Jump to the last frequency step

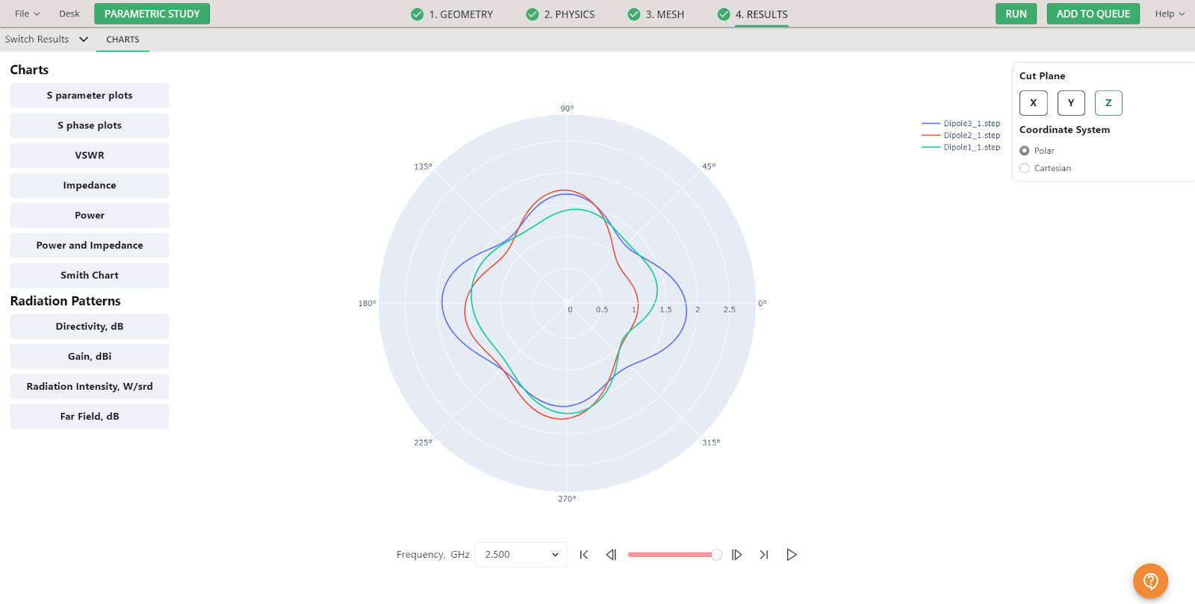coord(763,555)
